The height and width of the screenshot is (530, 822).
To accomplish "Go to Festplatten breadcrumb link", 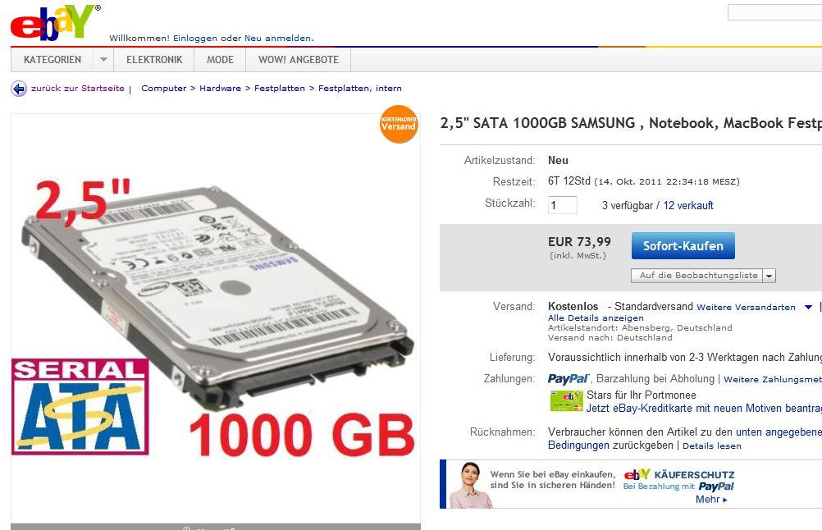I will click(280, 88).
